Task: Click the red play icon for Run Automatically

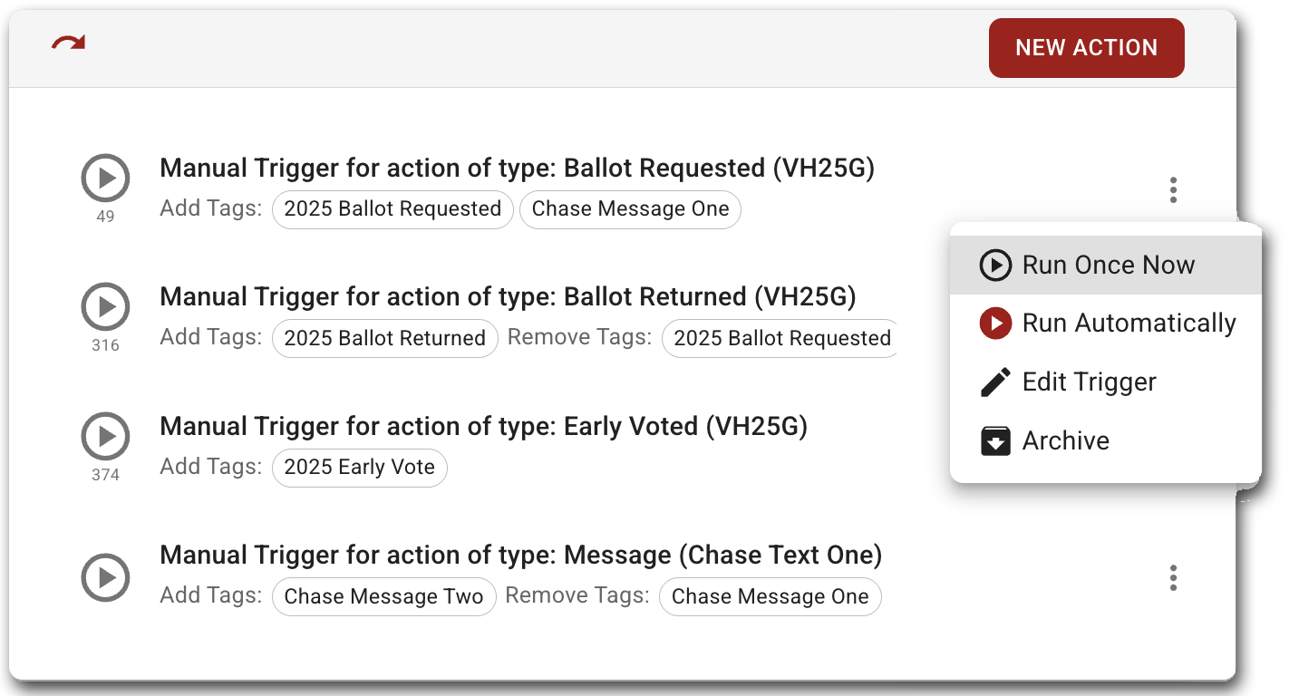Action: pyautogui.click(x=995, y=324)
